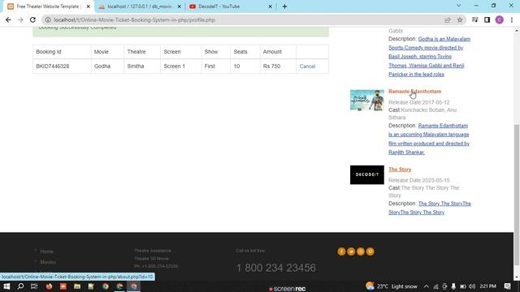
Task: Open Task View on the taskbar
Action: coord(34,286)
